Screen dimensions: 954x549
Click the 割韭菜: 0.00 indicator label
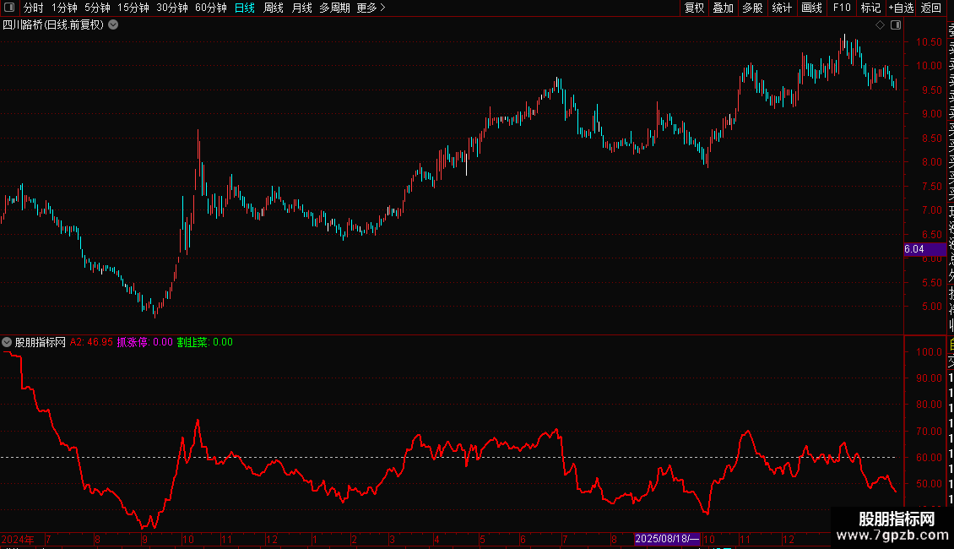[x=205, y=342]
